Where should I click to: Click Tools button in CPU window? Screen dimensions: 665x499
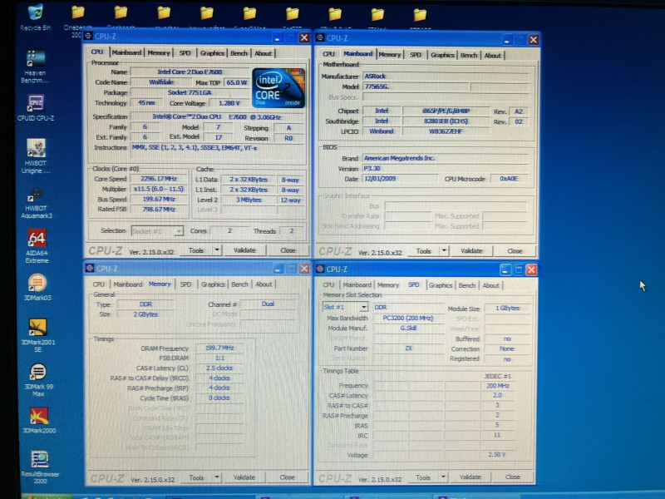pos(195,250)
